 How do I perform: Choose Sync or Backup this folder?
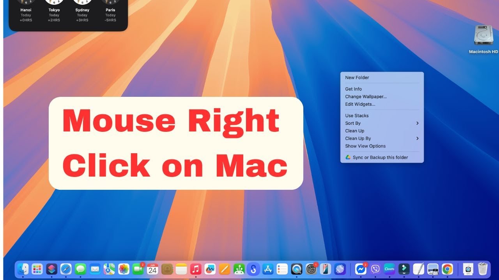click(x=382, y=157)
